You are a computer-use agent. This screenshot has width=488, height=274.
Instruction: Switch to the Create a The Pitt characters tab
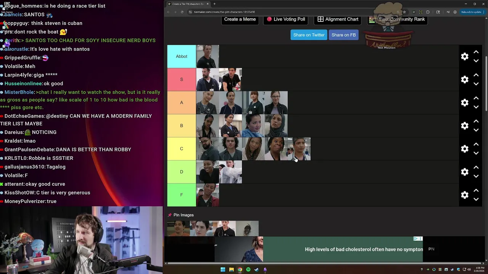[x=188, y=4]
